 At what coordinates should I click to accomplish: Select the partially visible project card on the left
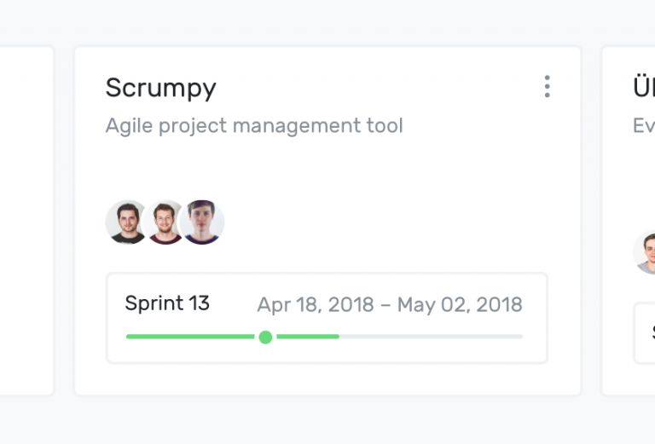coord(26,221)
